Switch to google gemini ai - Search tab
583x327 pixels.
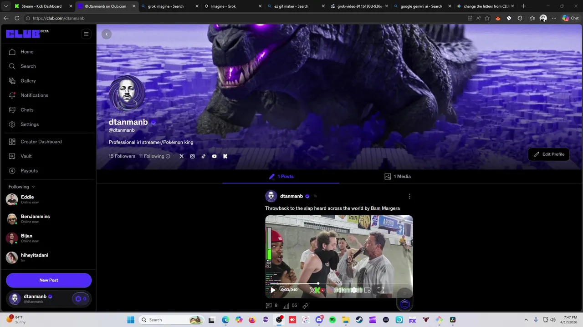[421, 6]
